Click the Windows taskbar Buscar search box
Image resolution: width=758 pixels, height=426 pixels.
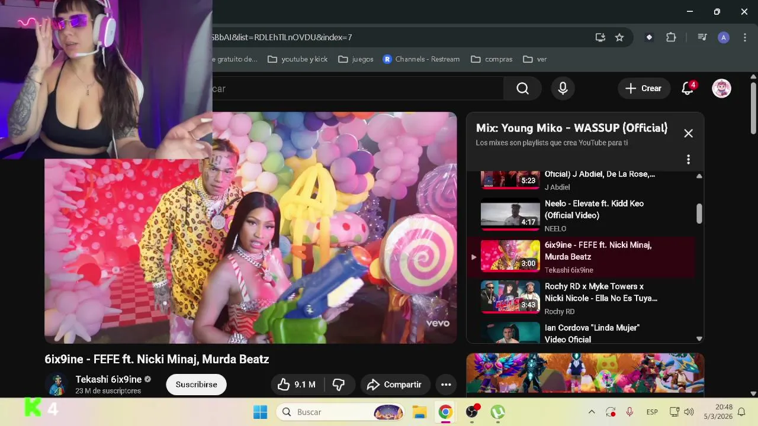coord(341,412)
